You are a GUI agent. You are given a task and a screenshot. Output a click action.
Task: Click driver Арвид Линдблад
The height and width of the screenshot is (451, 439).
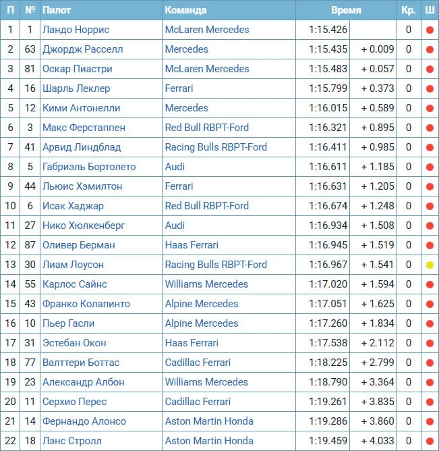coord(82,147)
